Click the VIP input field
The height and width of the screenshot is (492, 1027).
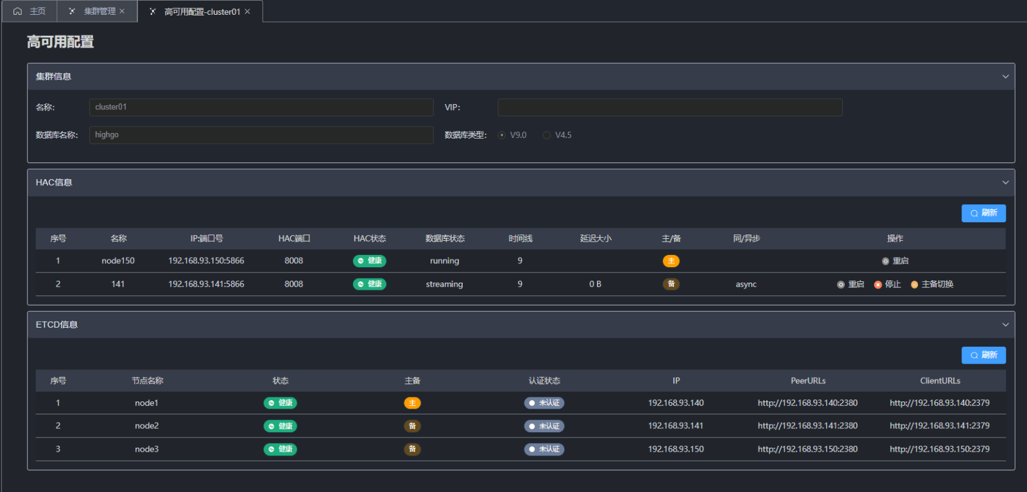pos(669,107)
